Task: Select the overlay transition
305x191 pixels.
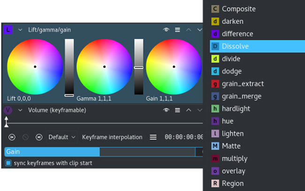Action: [x=257, y=171]
